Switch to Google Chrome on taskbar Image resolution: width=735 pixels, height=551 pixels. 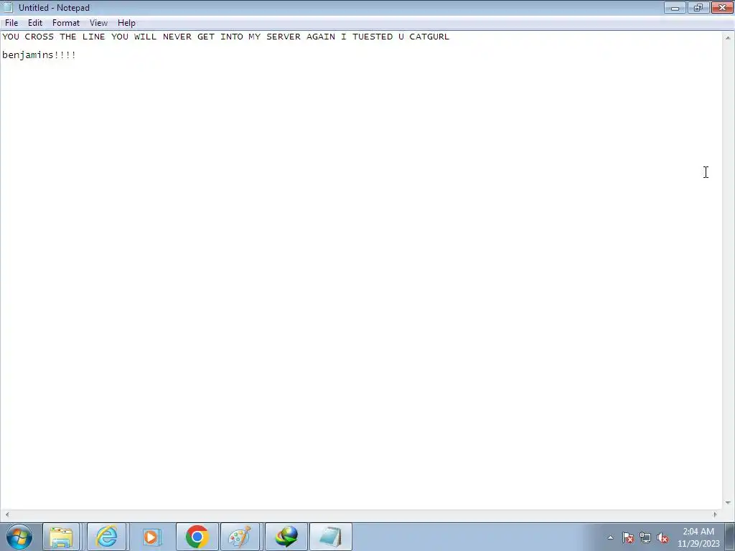pyautogui.click(x=197, y=537)
